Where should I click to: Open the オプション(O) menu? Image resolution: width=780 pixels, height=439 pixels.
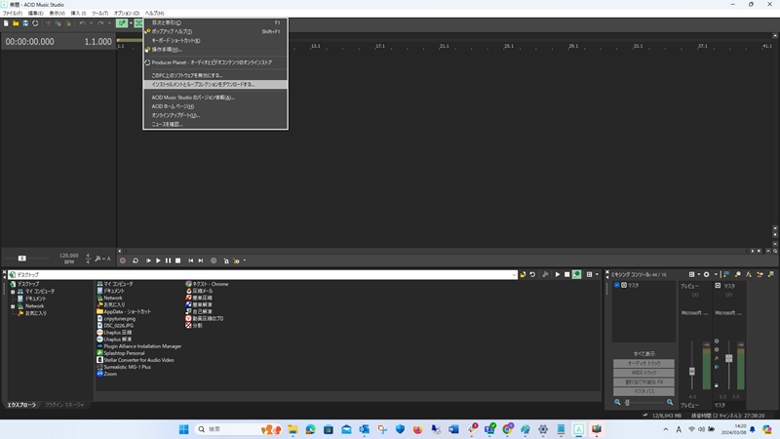click(x=127, y=14)
